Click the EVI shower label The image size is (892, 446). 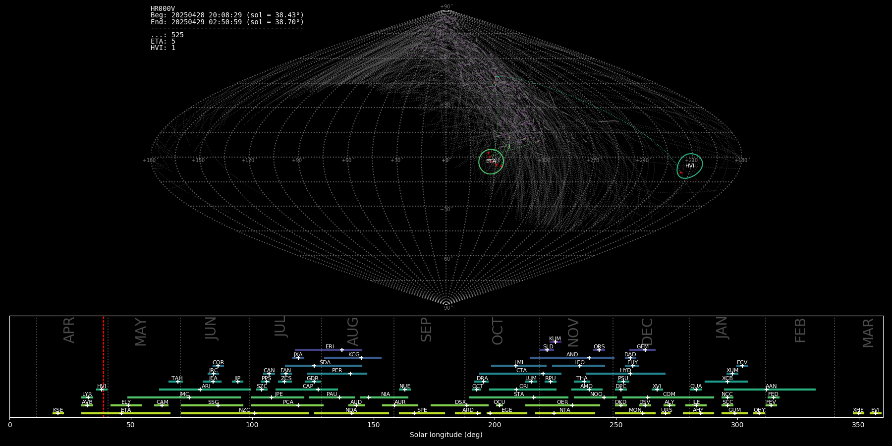(875, 410)
